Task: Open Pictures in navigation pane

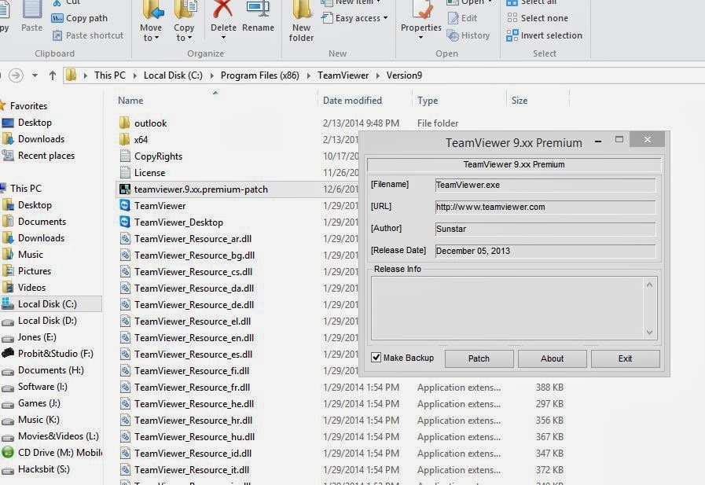Action: click(34, 271)
